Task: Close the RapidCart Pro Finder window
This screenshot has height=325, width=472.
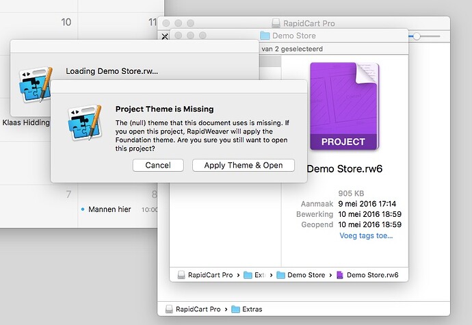Action: (x=166, y=23)
